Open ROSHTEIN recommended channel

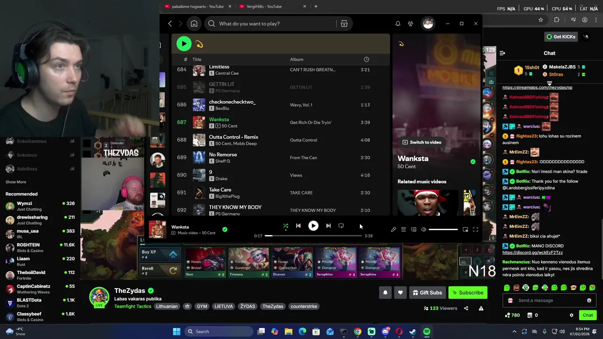[40, 248]
